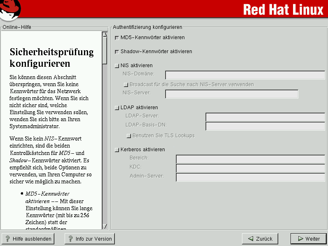Enable MD5-Kennwörter aktivieren checkbox
Image resolution: width=328 pixels, height=246 pixels.
tap(117, 37)
